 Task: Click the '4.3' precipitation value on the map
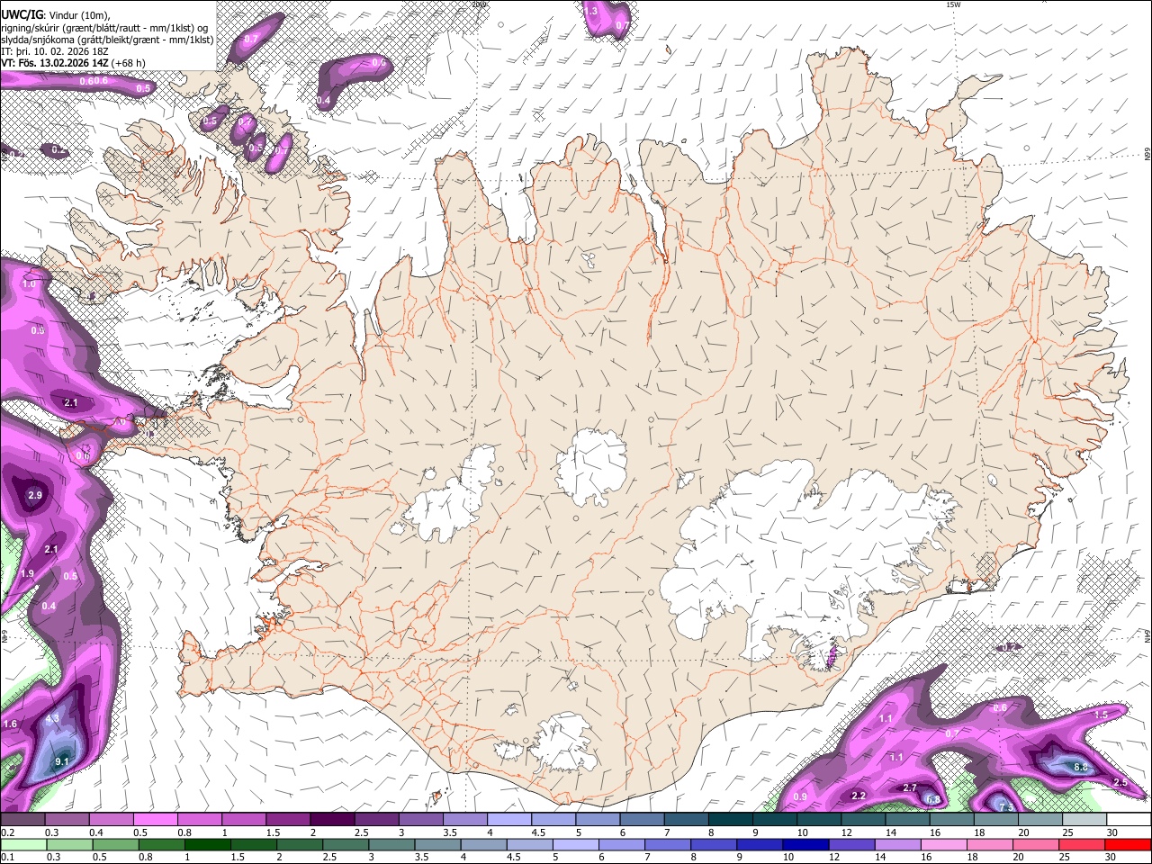point(51,718)
